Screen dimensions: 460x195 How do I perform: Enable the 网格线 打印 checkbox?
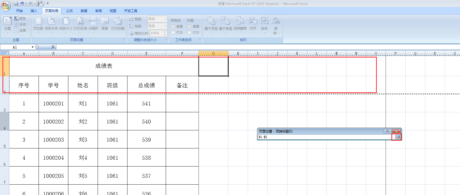pyautogui.click(x=173, y=33)
